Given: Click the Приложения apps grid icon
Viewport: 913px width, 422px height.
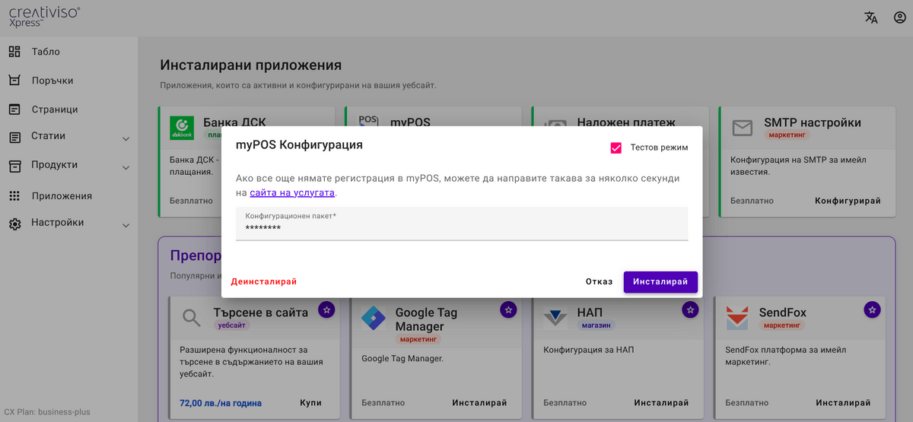Looking at the screenshot, I should click(x=14, y=195).
